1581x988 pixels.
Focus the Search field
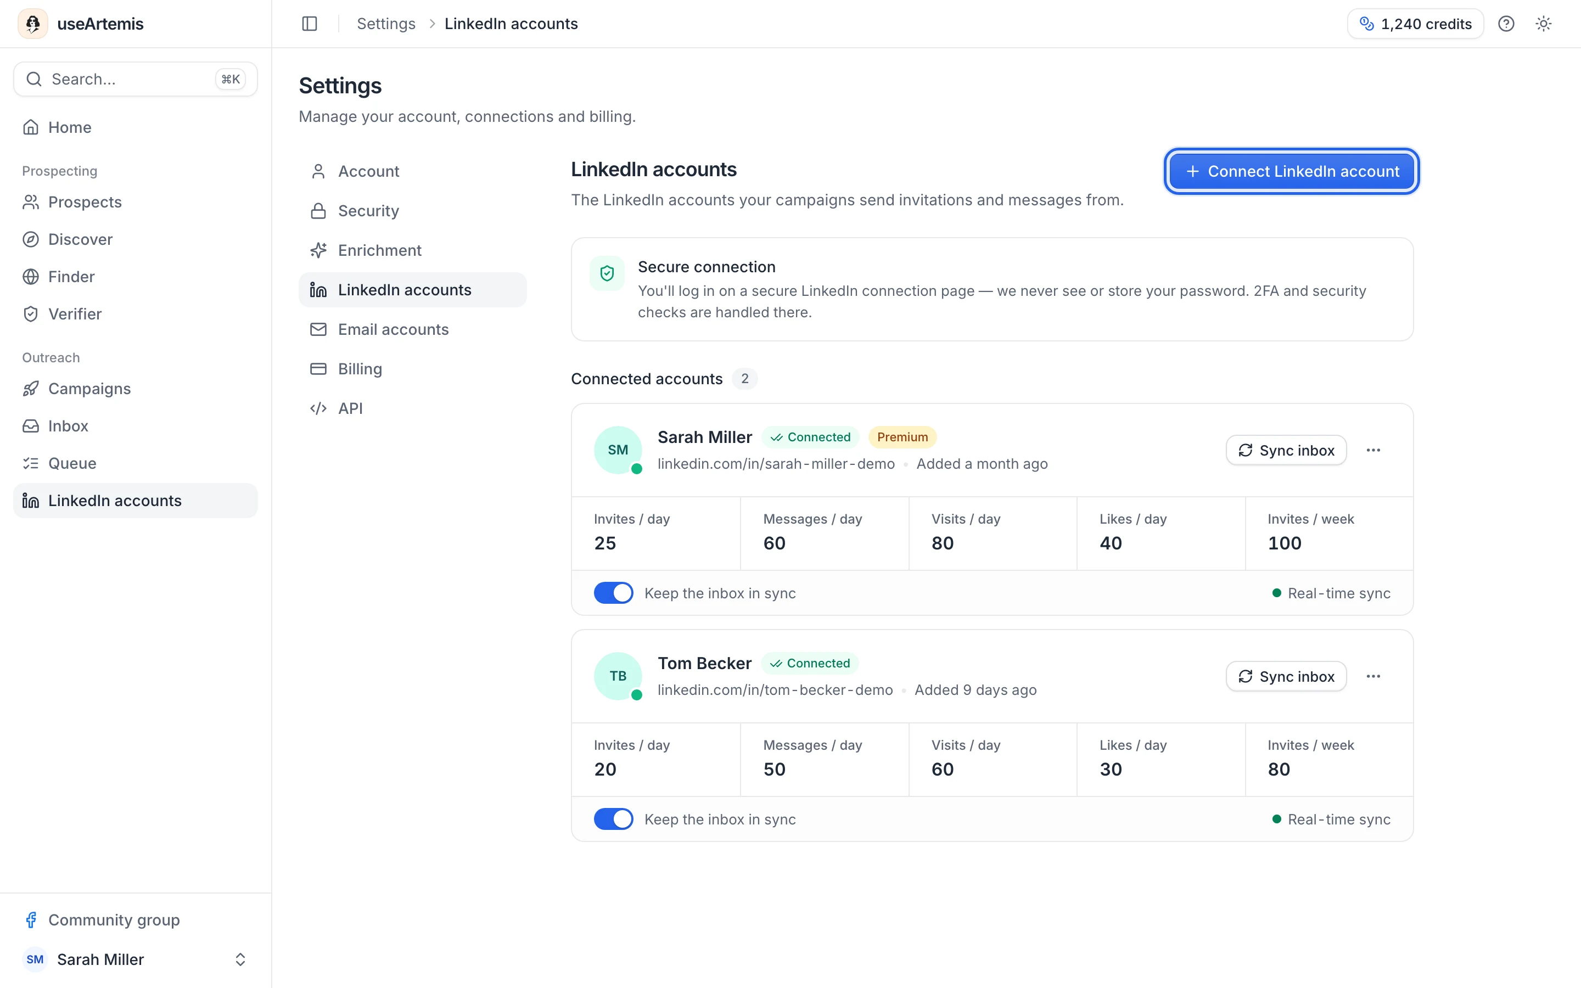click(x=135, y=79)
